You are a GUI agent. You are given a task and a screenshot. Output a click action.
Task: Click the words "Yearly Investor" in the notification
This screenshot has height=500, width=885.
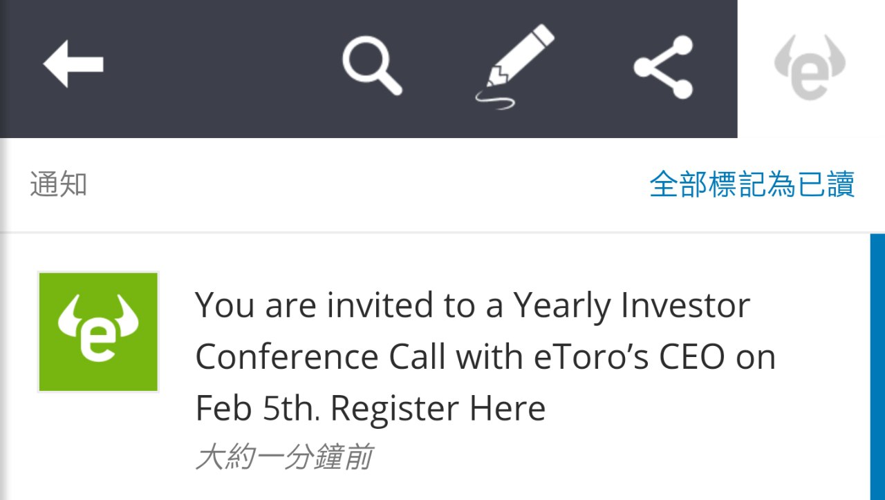631,305
